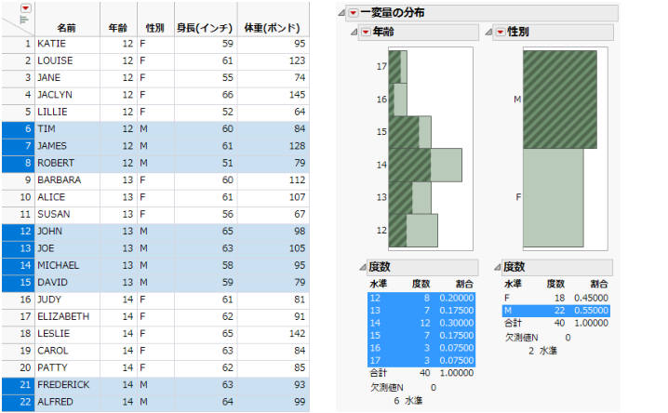Click the name cell BARBARA
The width and height of the screenshot is (668, 413).
[x=67, y=180]
